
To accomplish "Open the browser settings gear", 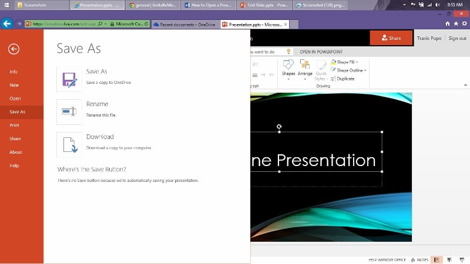I will [464, 23].
